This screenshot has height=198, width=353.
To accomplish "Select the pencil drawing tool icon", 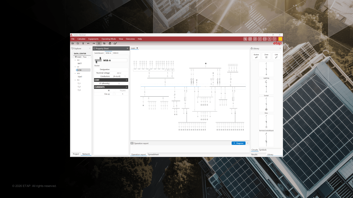I will coord(115,43).
